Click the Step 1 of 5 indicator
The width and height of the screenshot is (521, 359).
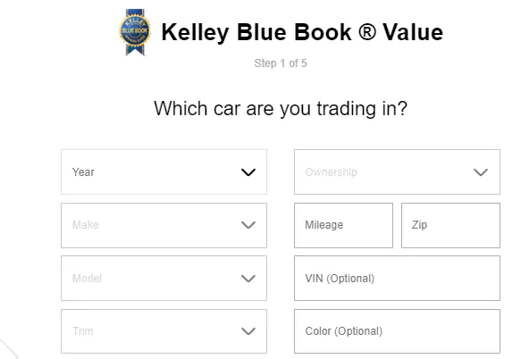click(281, 63)
